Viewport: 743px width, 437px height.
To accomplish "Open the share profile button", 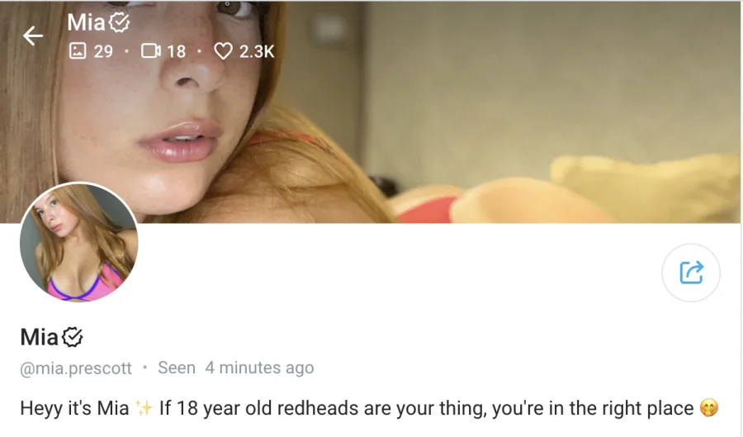I will coord(691,273).
